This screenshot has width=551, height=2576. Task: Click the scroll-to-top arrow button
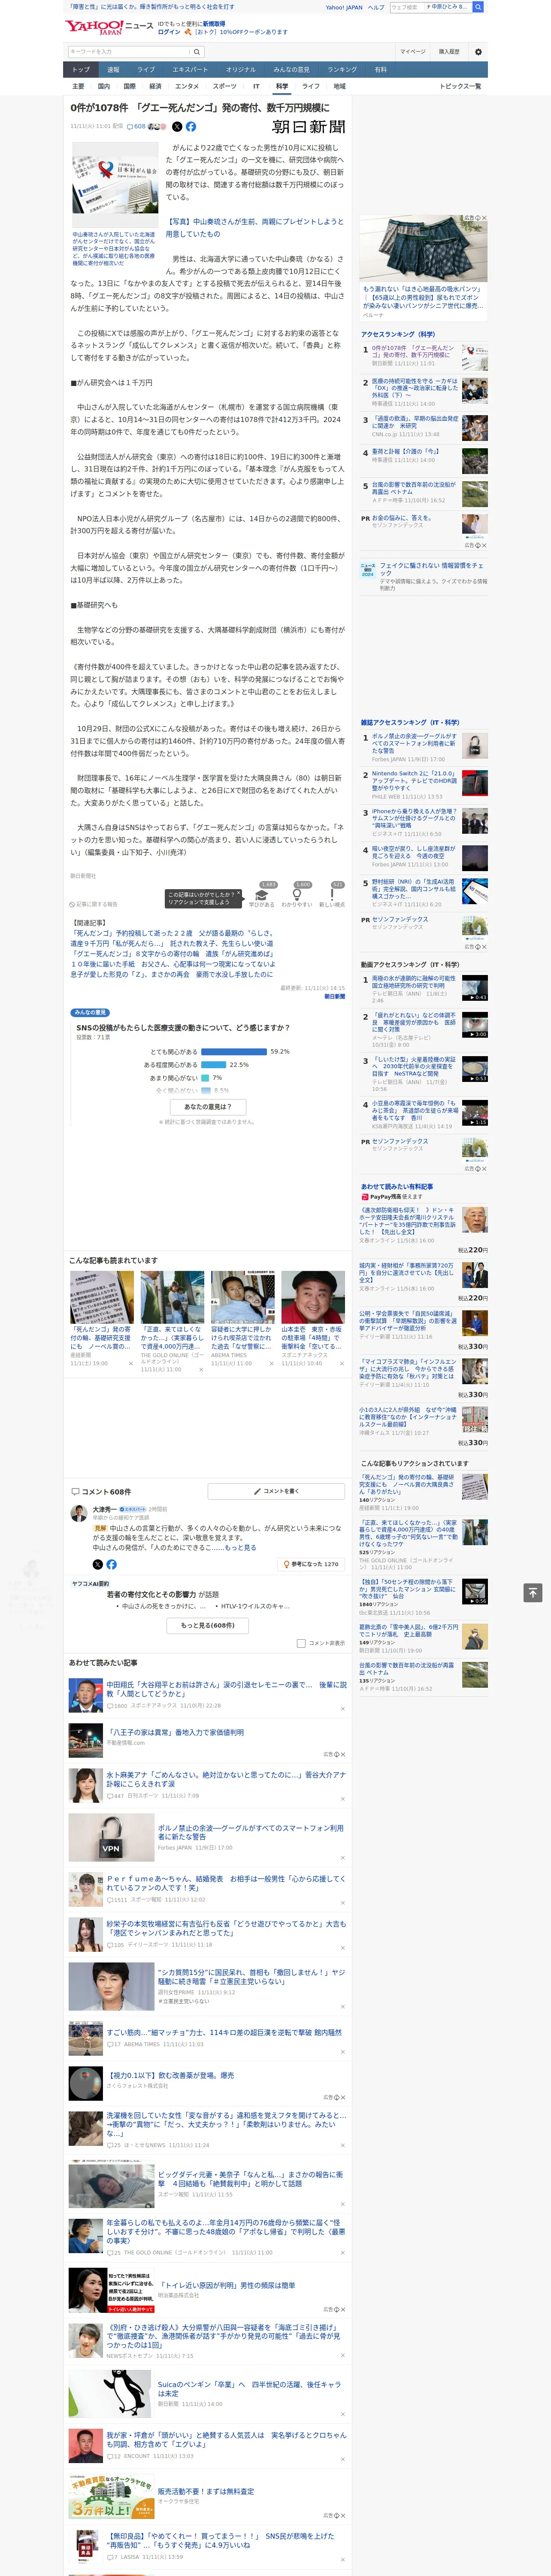533,1593
